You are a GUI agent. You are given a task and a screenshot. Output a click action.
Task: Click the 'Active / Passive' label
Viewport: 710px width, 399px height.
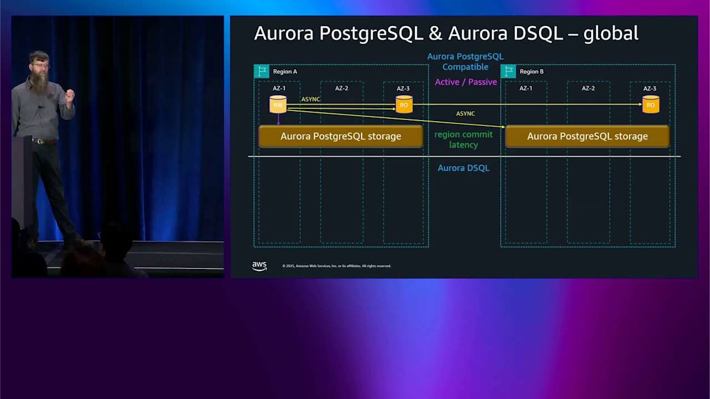pyautogui.click(x=466, y=82)
